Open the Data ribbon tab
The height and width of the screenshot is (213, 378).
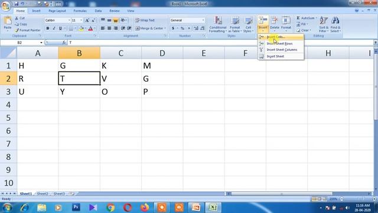coord(98,11)
